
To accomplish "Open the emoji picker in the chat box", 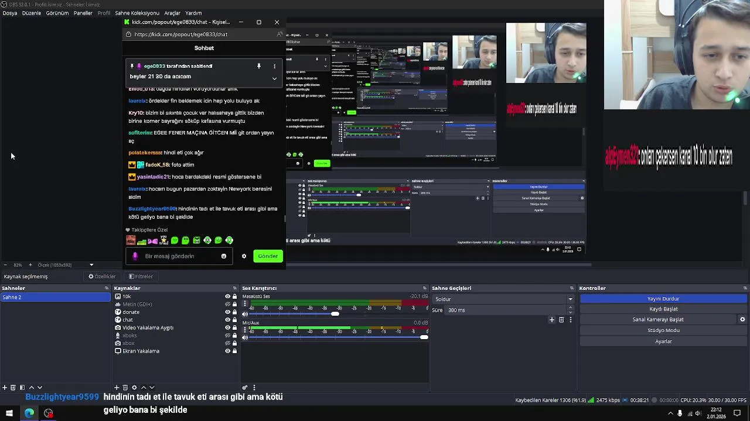I will coord(224,256).
